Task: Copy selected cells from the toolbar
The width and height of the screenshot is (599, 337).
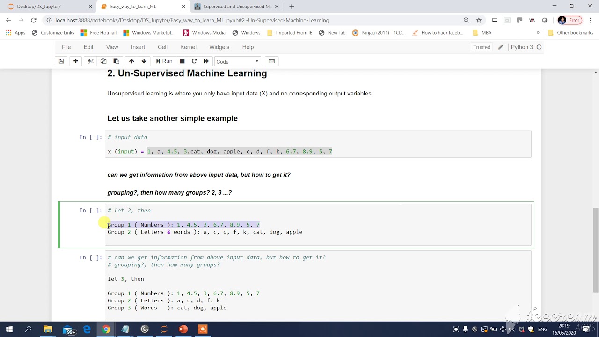Action: 103,61
